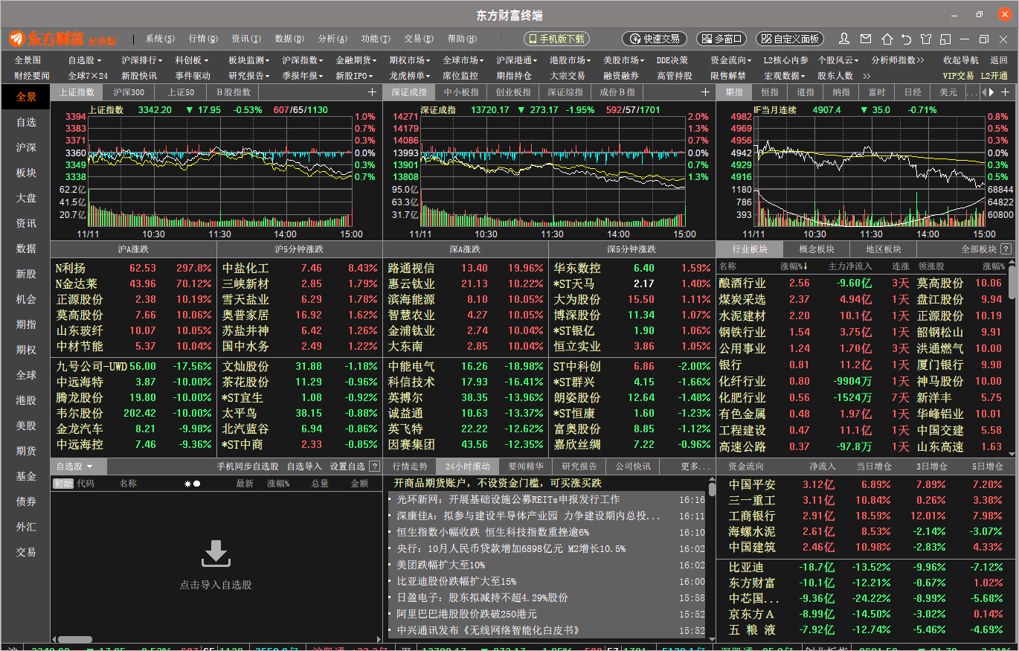Switch to the 概念板块 tab
Viewport: 1019px width, 651px height.
tap(817, 249)
